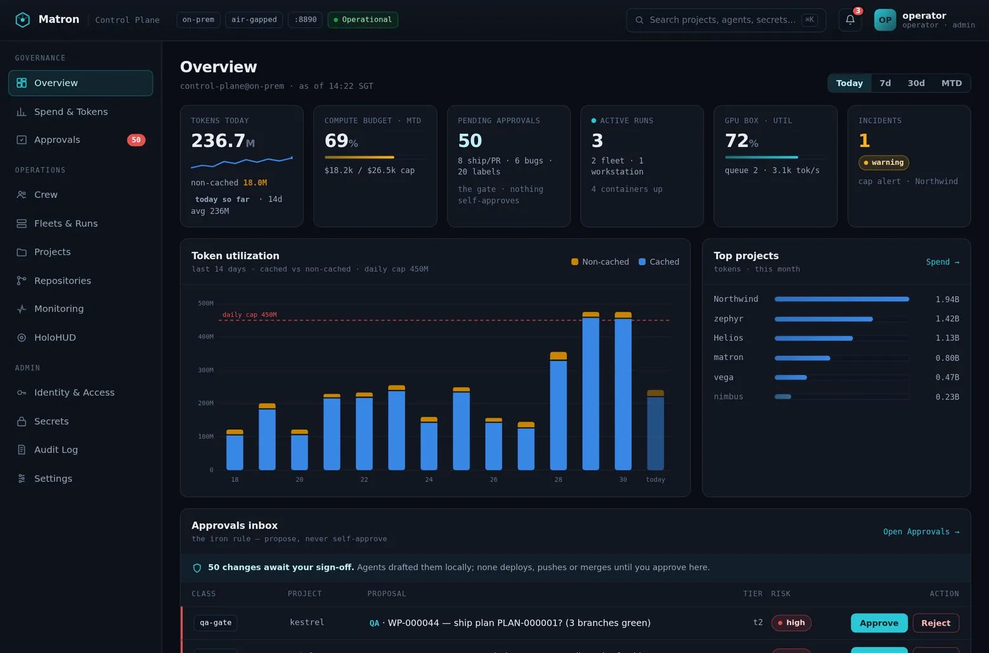Click the Compute Budget 69% progress bar

click(x=375, y=157)
